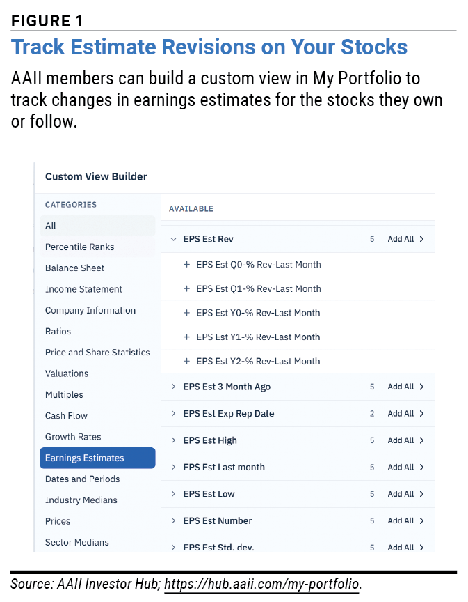Viewport: 468px width, 602px height.
Task: Add All for EPS Est Last month
Action: [401, 468]
